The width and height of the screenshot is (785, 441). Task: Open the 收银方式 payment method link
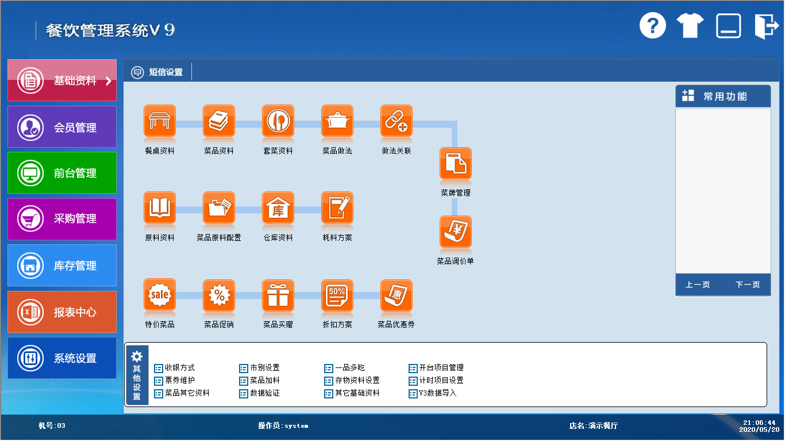[x=179, y=368]
